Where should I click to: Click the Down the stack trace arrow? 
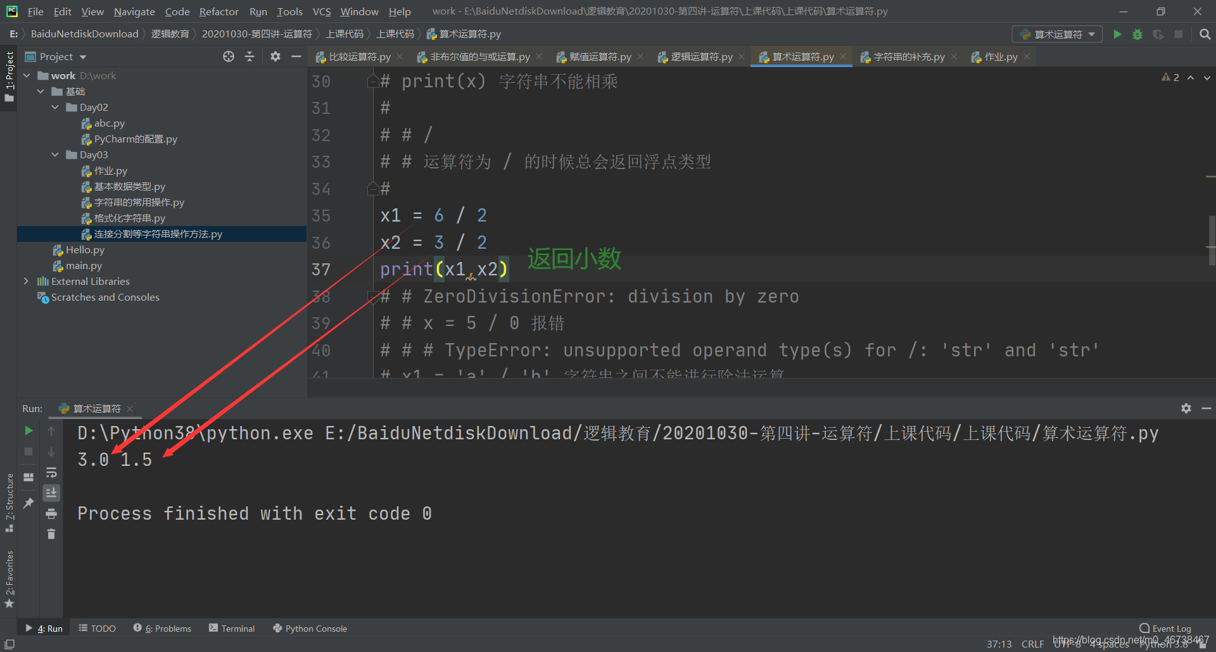(x=51, y=451)
